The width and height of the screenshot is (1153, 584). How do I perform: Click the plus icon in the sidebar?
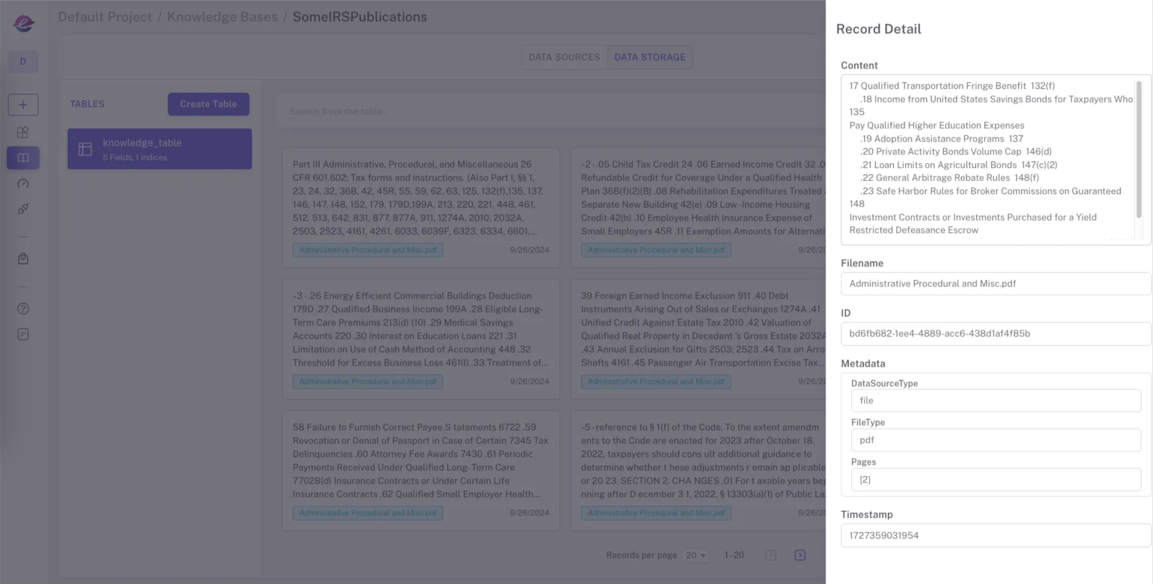23,105
